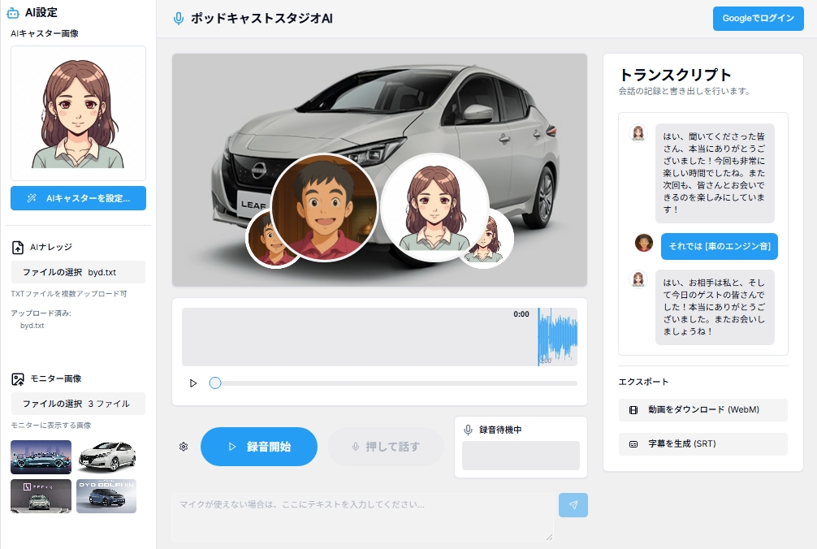Image resolution: width=817 pixels, height=549 pixels.
Task: Click the film icon in download button
Action: click(x=633, y=410)
